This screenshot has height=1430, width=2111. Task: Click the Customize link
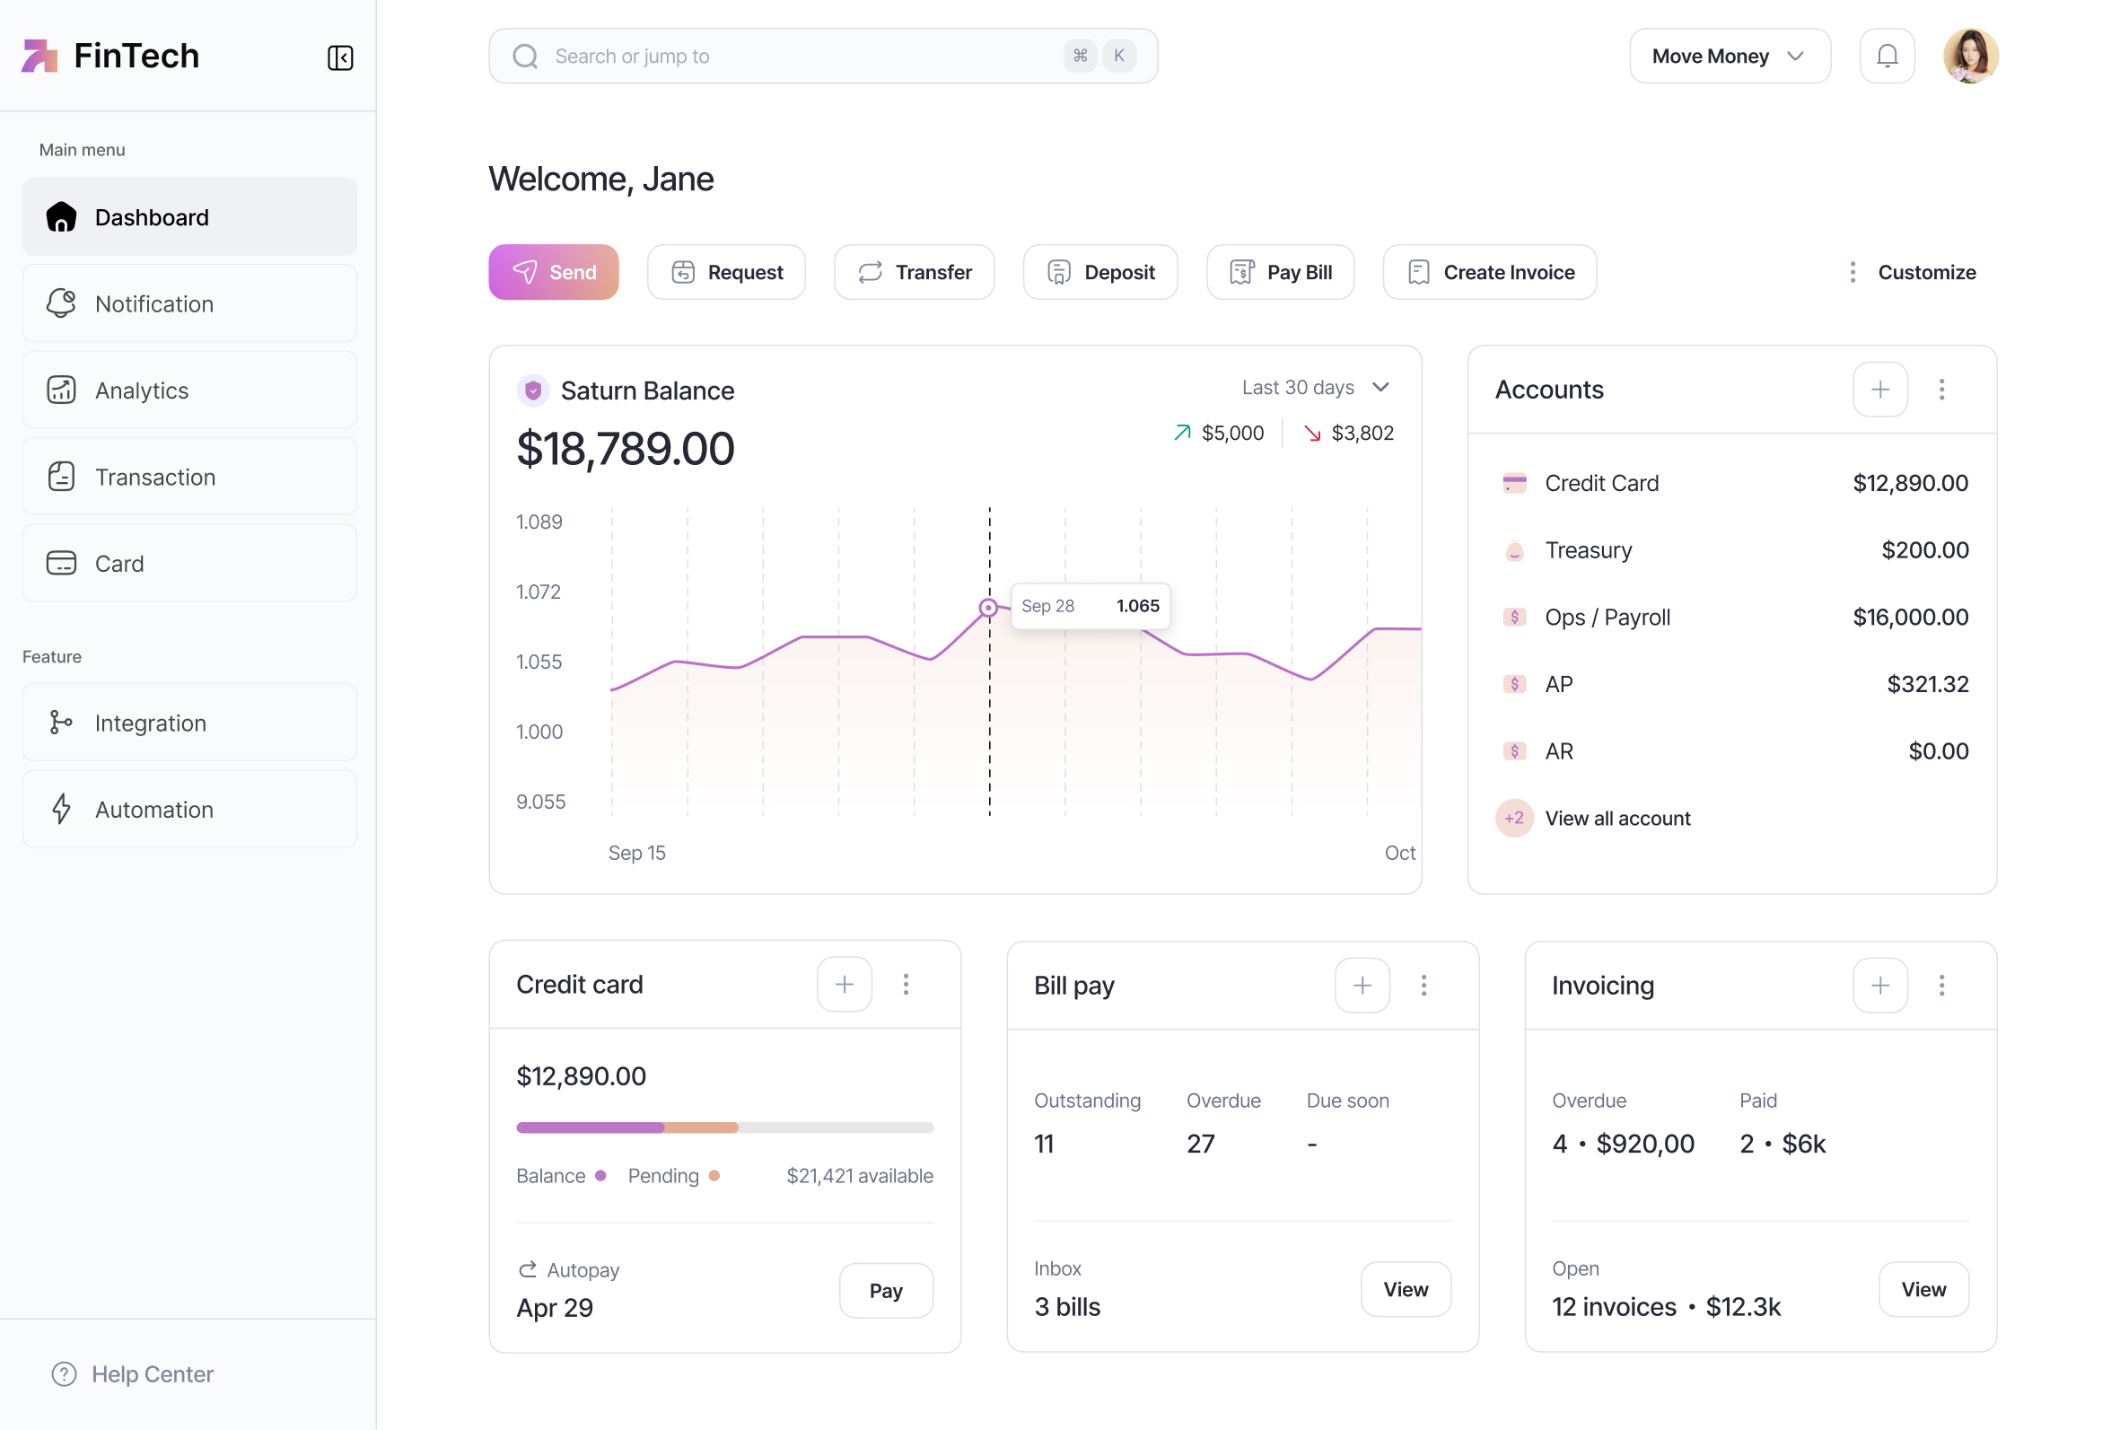[1928, 272]
